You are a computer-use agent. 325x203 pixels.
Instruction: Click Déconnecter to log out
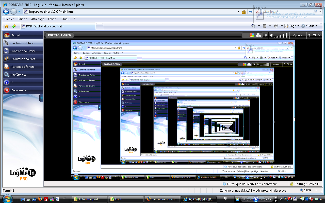tap(23, 90)
